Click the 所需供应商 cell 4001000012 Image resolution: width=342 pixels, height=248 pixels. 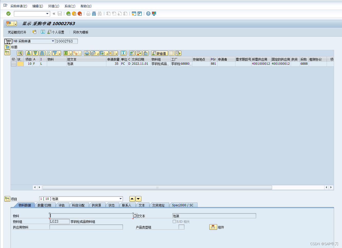tap(261, 64)
